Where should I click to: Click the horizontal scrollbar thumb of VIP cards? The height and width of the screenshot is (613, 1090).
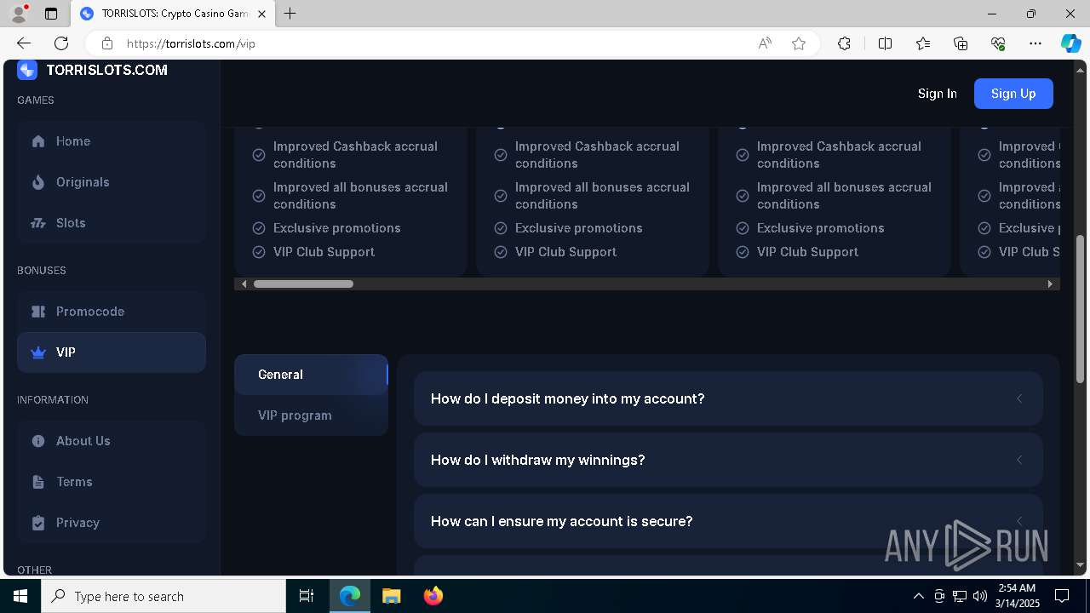point(303,284)
